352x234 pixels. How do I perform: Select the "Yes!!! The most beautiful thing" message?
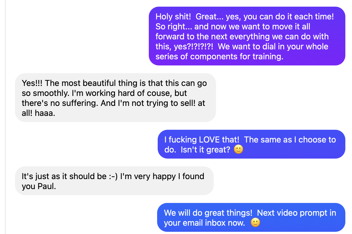tap(115, 98)
